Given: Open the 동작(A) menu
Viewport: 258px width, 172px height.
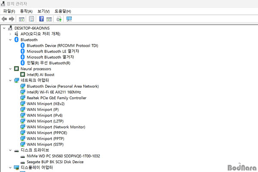Looking at the screenshot, I should click(x=26, y=11).
